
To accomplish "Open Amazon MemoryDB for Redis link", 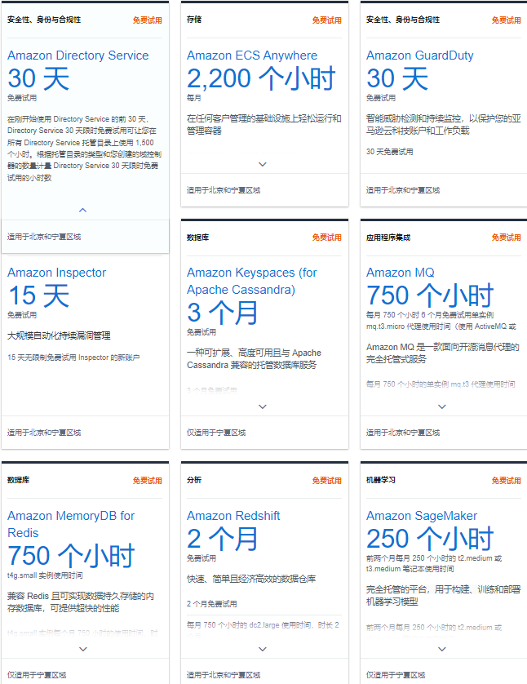I will (x=71, y=524).
